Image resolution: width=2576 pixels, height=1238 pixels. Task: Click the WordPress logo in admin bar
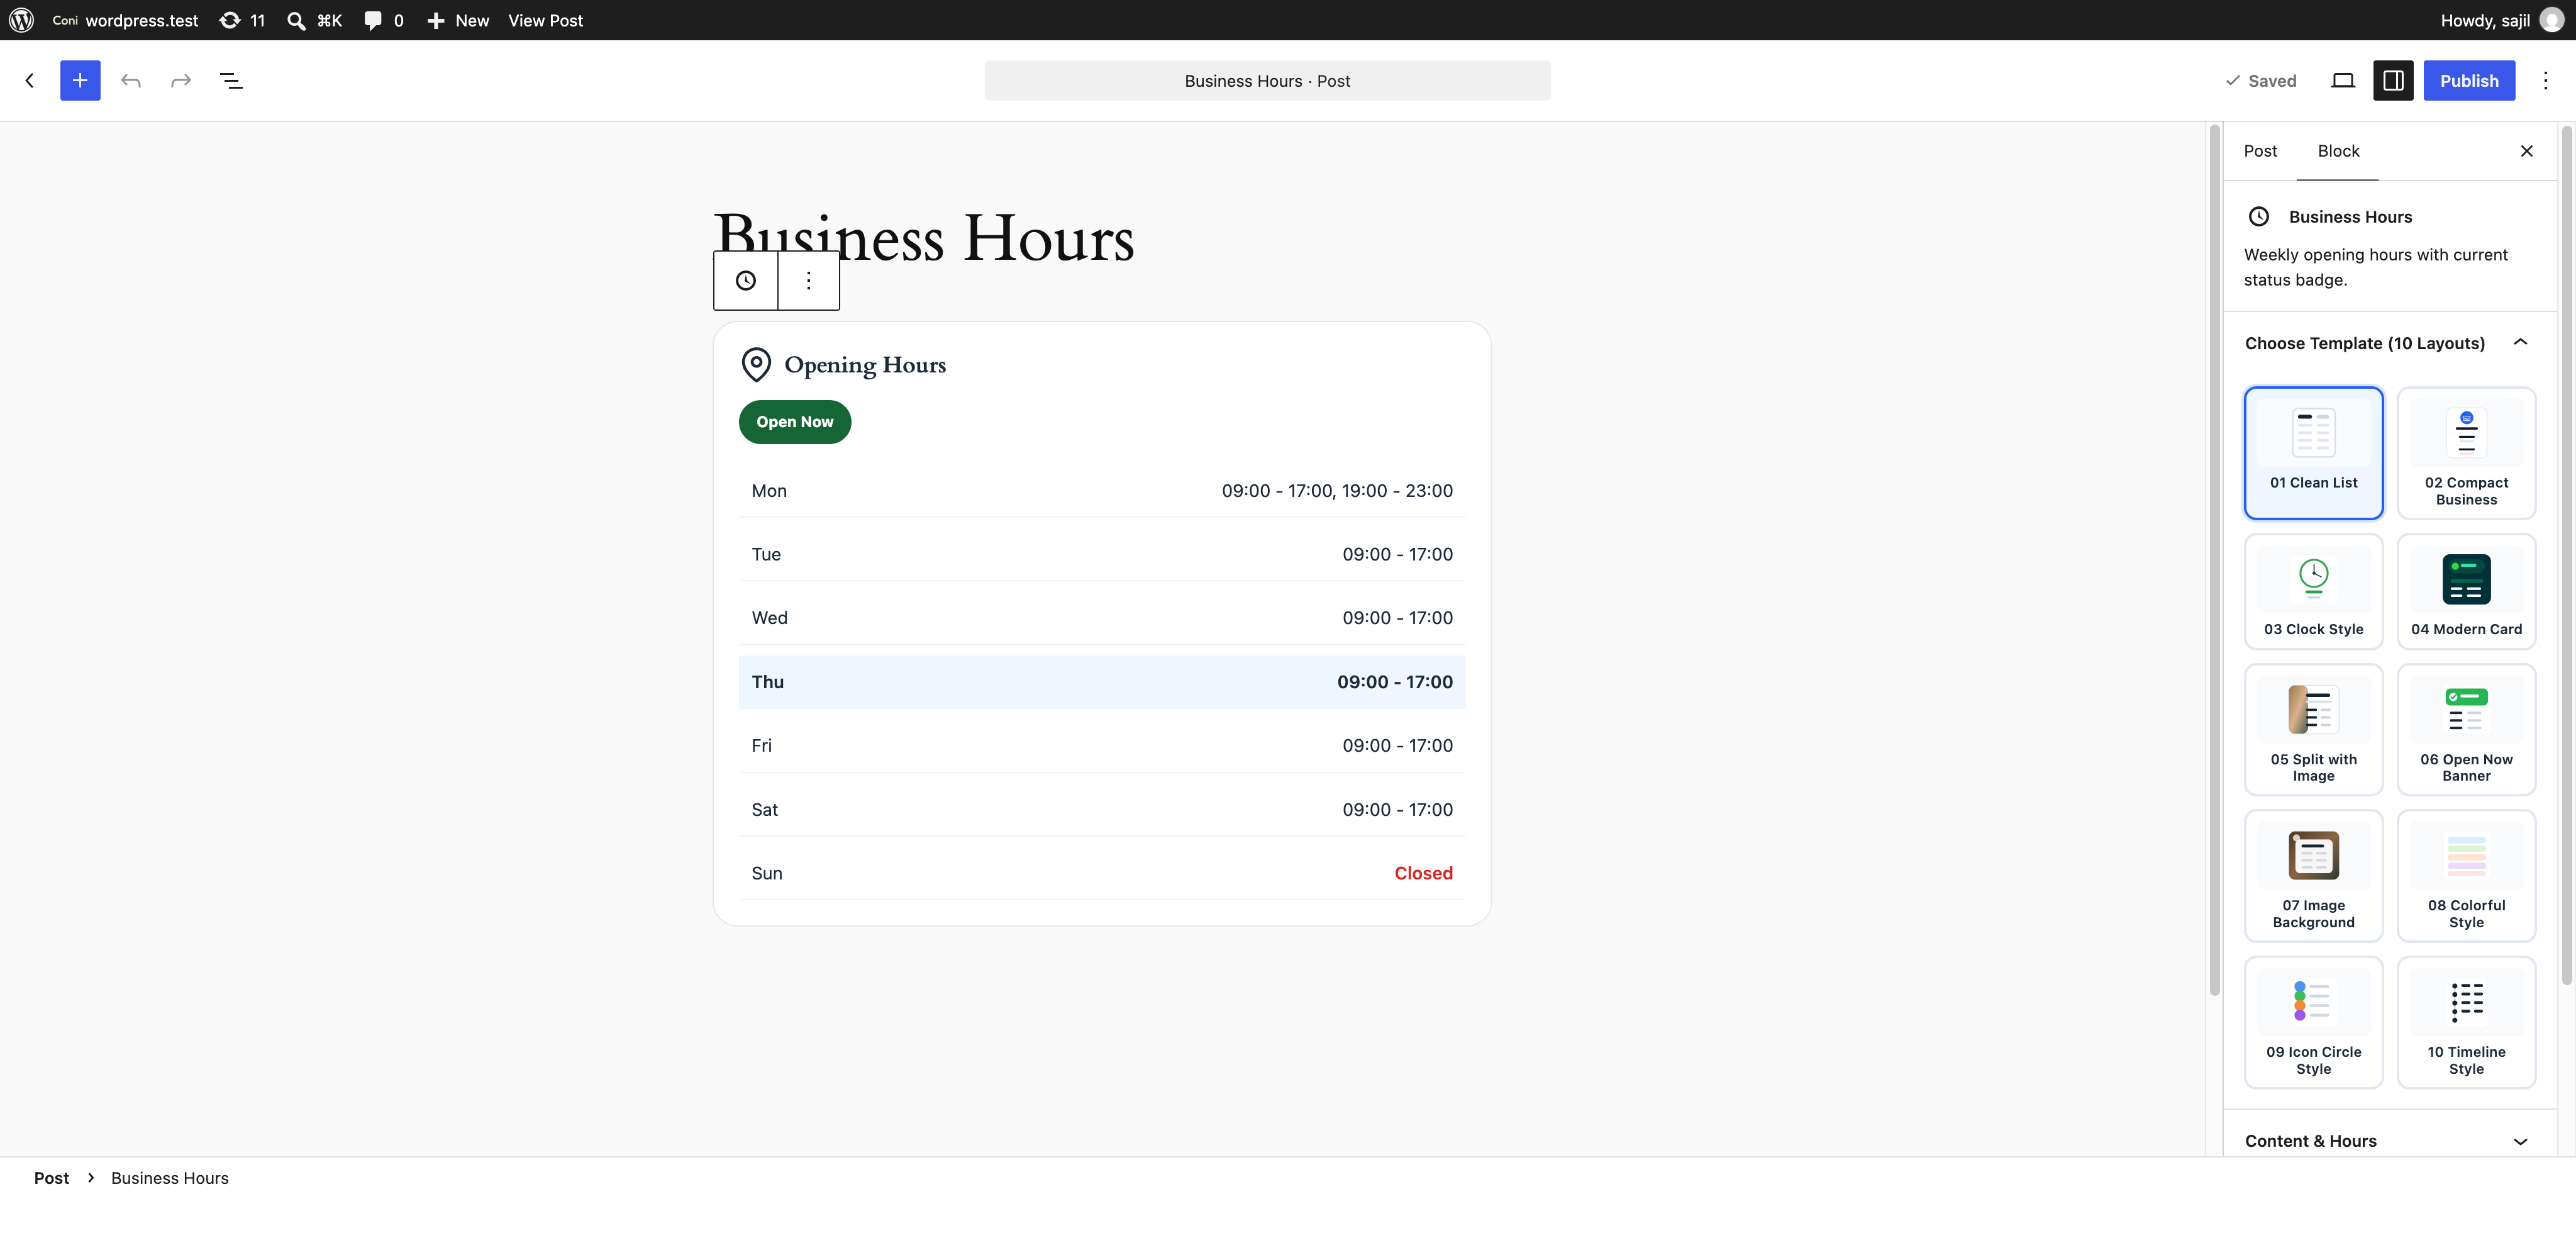tap(21, 20)
